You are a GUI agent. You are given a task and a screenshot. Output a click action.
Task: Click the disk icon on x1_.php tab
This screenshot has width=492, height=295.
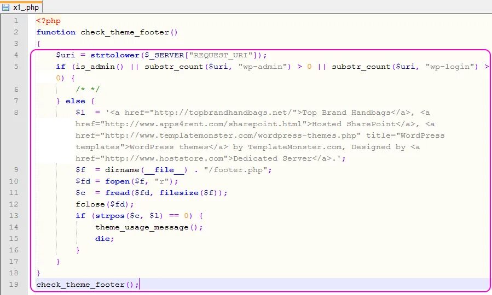tap(6, 7)
